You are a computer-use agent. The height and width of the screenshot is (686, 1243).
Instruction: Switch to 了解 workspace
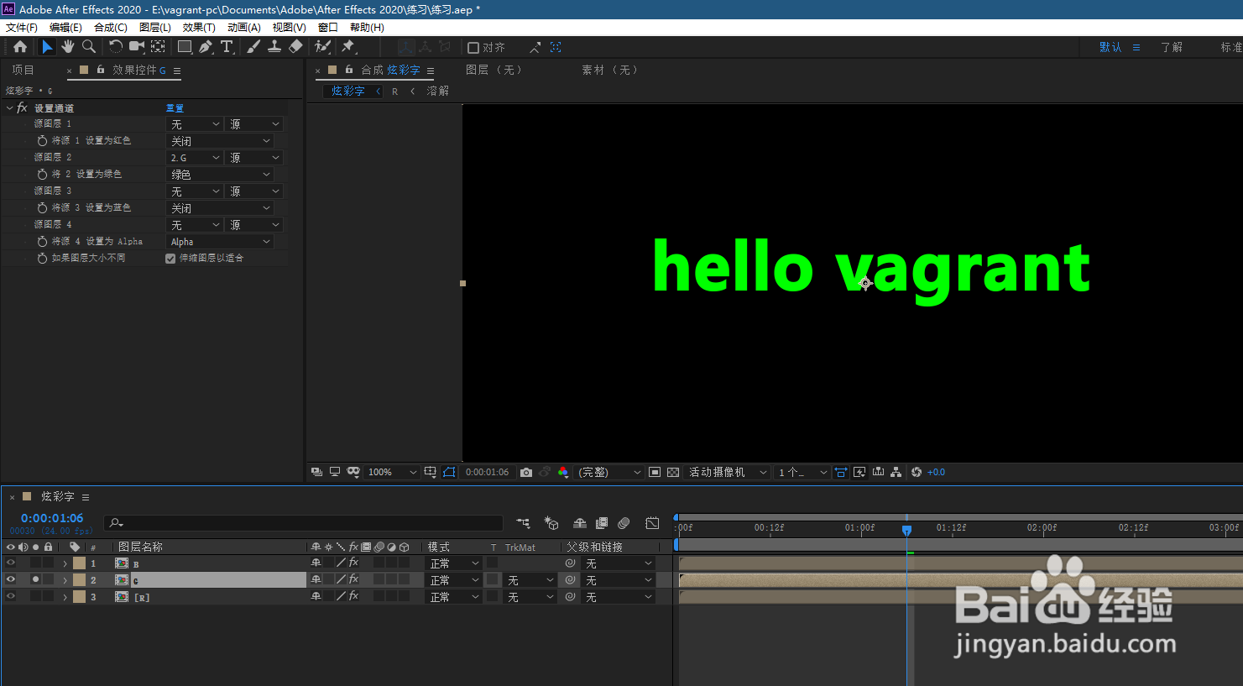(1172, 47)
